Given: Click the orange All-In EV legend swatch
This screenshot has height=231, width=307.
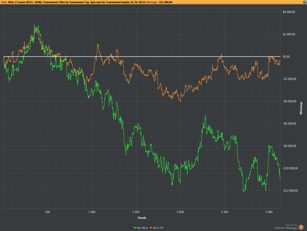Looking at the screenshot, I should tap(151, 227).
